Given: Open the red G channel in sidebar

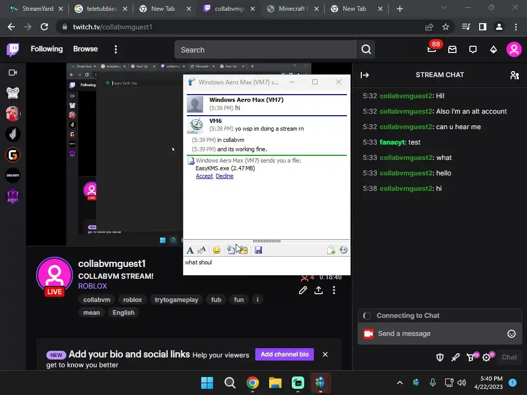Looking at the screenshot, I should point(13,155).
